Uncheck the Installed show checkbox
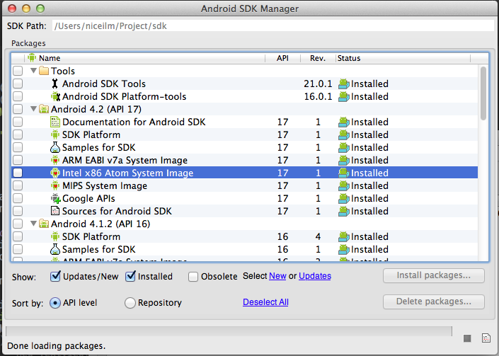The width and height of the screenshot is (499, 356). coord(130,277)
